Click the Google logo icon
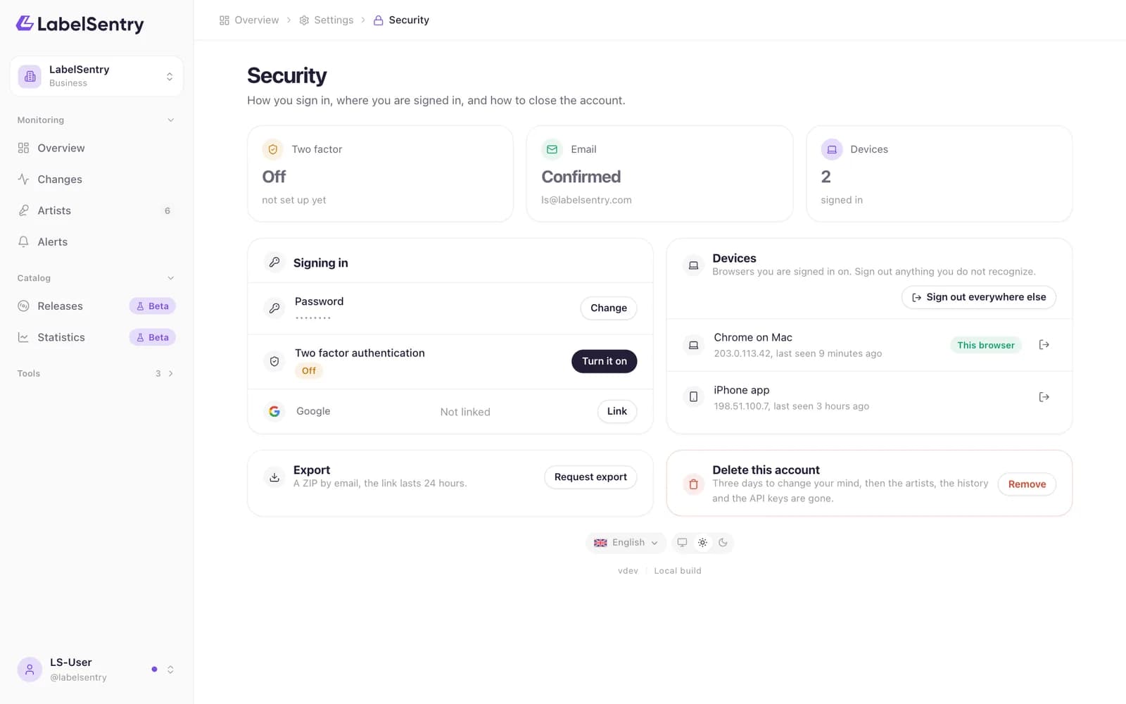The image size is (1126, 704). click(x=274, y=411)
